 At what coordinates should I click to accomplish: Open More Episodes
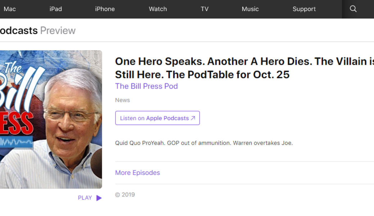pos(137,173)
